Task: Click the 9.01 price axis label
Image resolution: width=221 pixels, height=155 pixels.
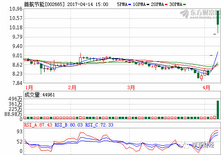Action: tap(17, 56)
